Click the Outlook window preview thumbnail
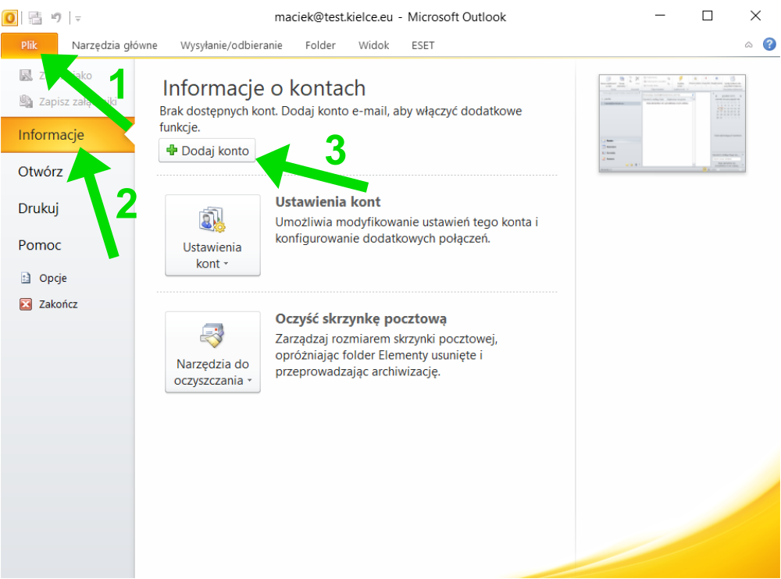The height and width of the screenshot is (579, 781). [x=672, y=123]
